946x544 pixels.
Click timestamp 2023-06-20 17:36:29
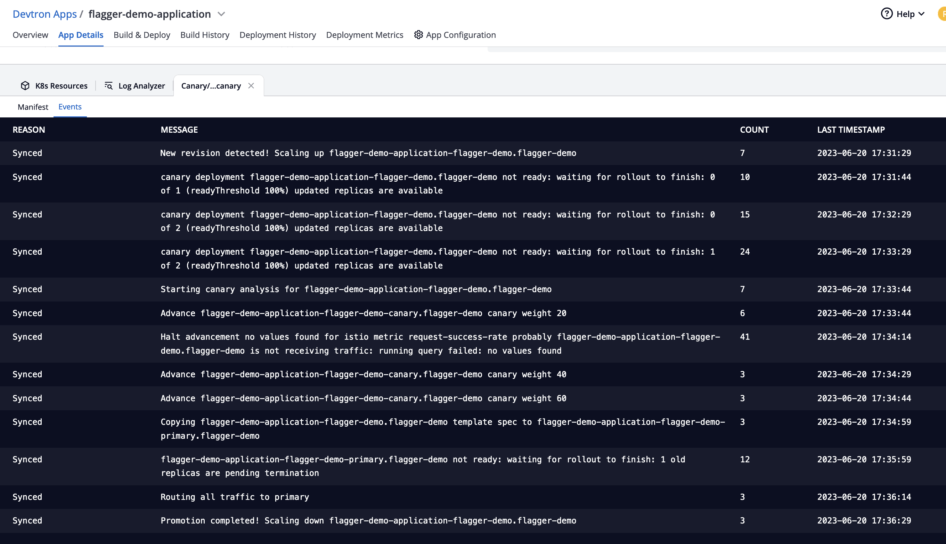(864, 520)
